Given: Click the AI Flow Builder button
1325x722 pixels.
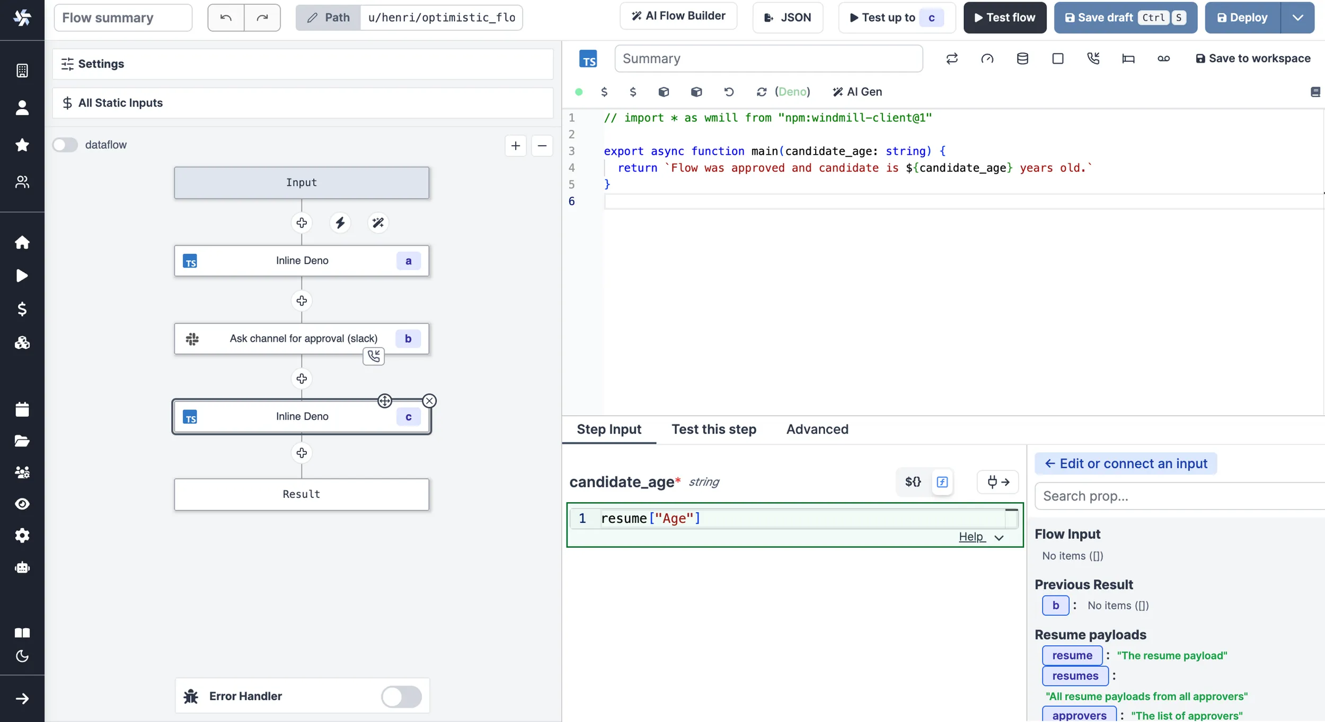Looking at the screenshot, I should tap(678, 16).
